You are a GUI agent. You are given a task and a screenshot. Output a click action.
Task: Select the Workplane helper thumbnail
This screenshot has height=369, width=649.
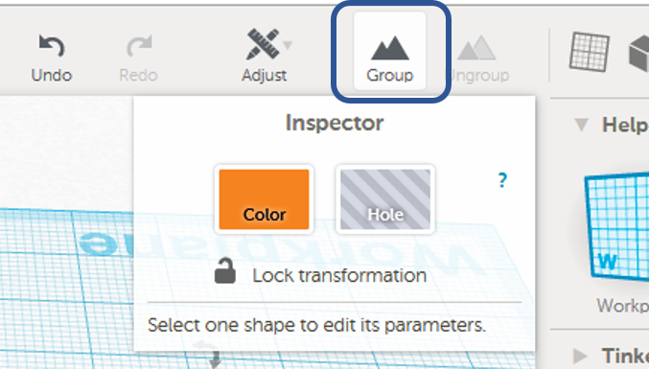(616, 228)
